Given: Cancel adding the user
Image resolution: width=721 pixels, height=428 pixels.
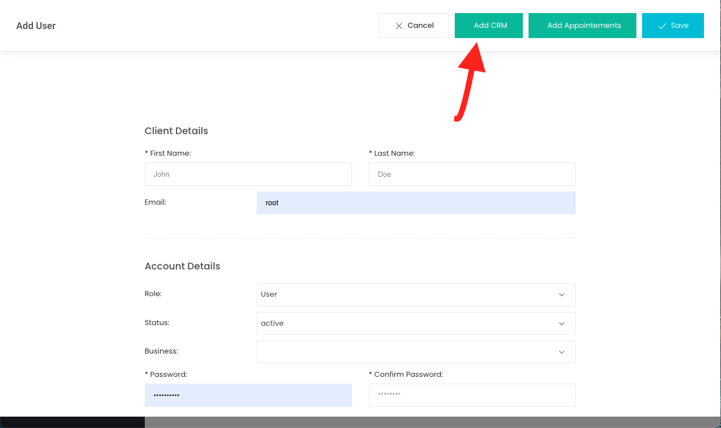Looking at the screenshot, I should coord(414,26).
